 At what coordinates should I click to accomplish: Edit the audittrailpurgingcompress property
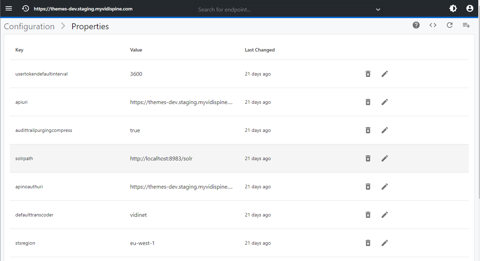(x=384, y=130)
